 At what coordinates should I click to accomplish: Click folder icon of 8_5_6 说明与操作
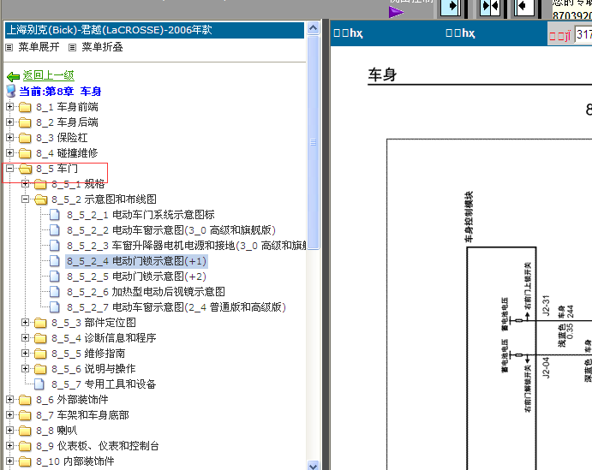[x=40, y=369]
